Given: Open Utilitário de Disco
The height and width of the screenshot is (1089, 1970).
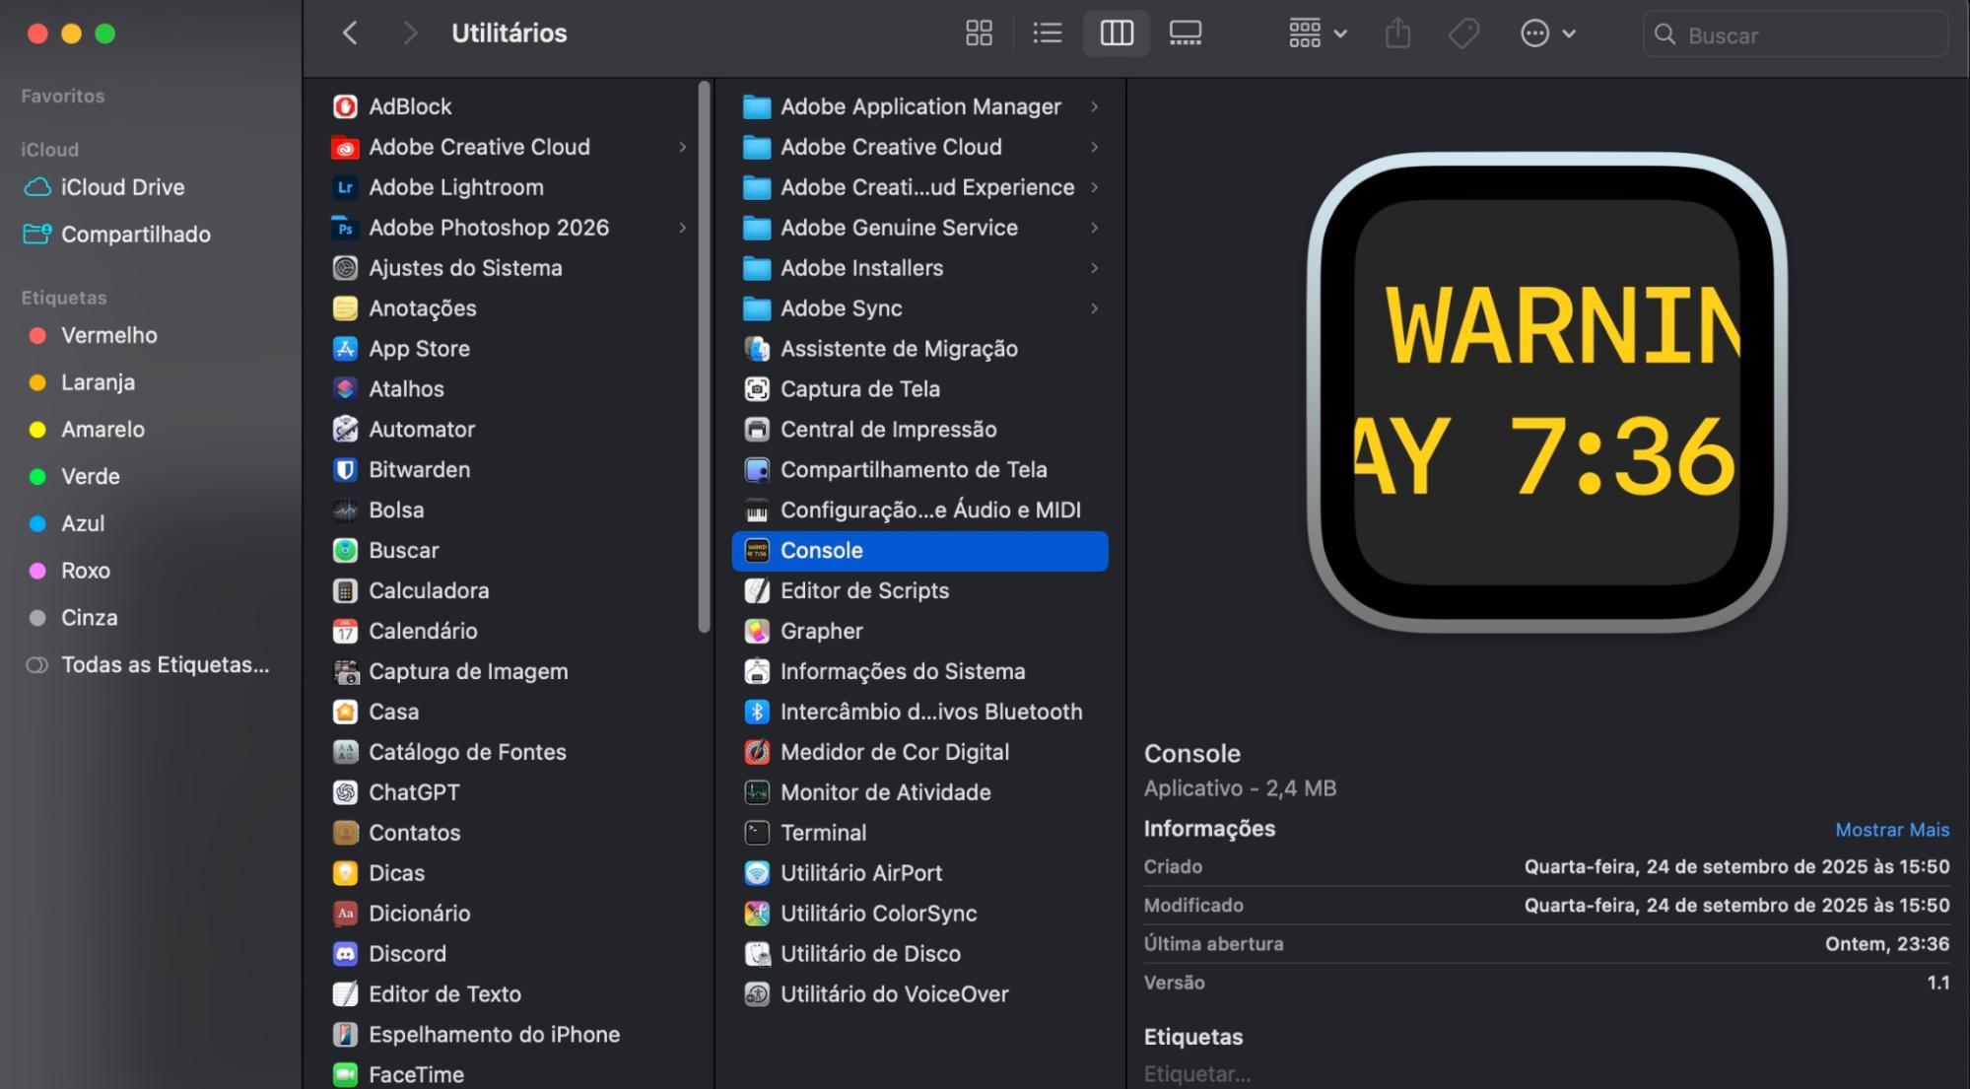Looking at the screenshot, I should click(870, 953).
